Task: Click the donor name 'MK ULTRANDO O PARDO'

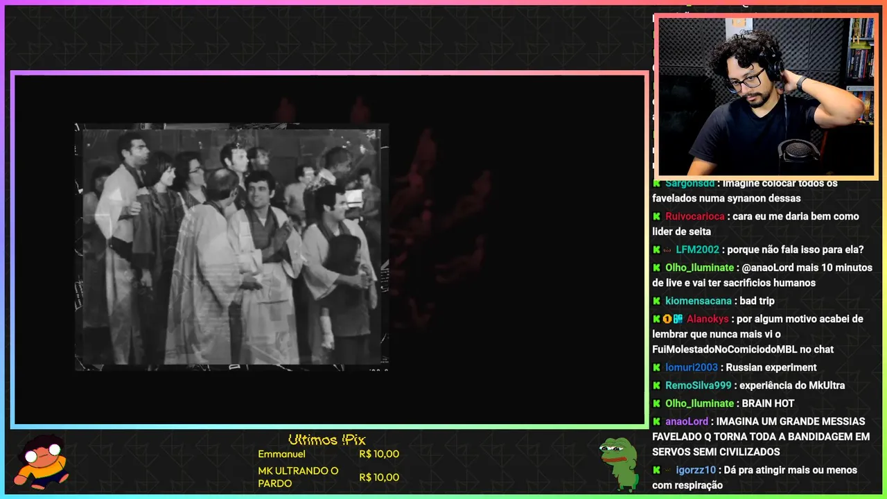Action: [298, 477]
